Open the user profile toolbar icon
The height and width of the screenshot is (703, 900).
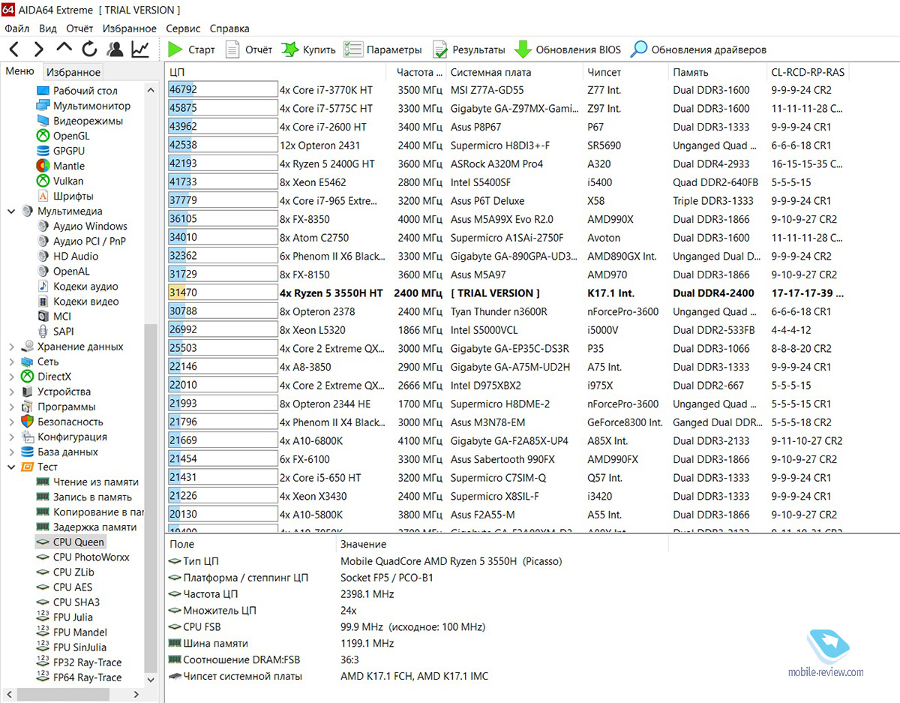[115, 50]
